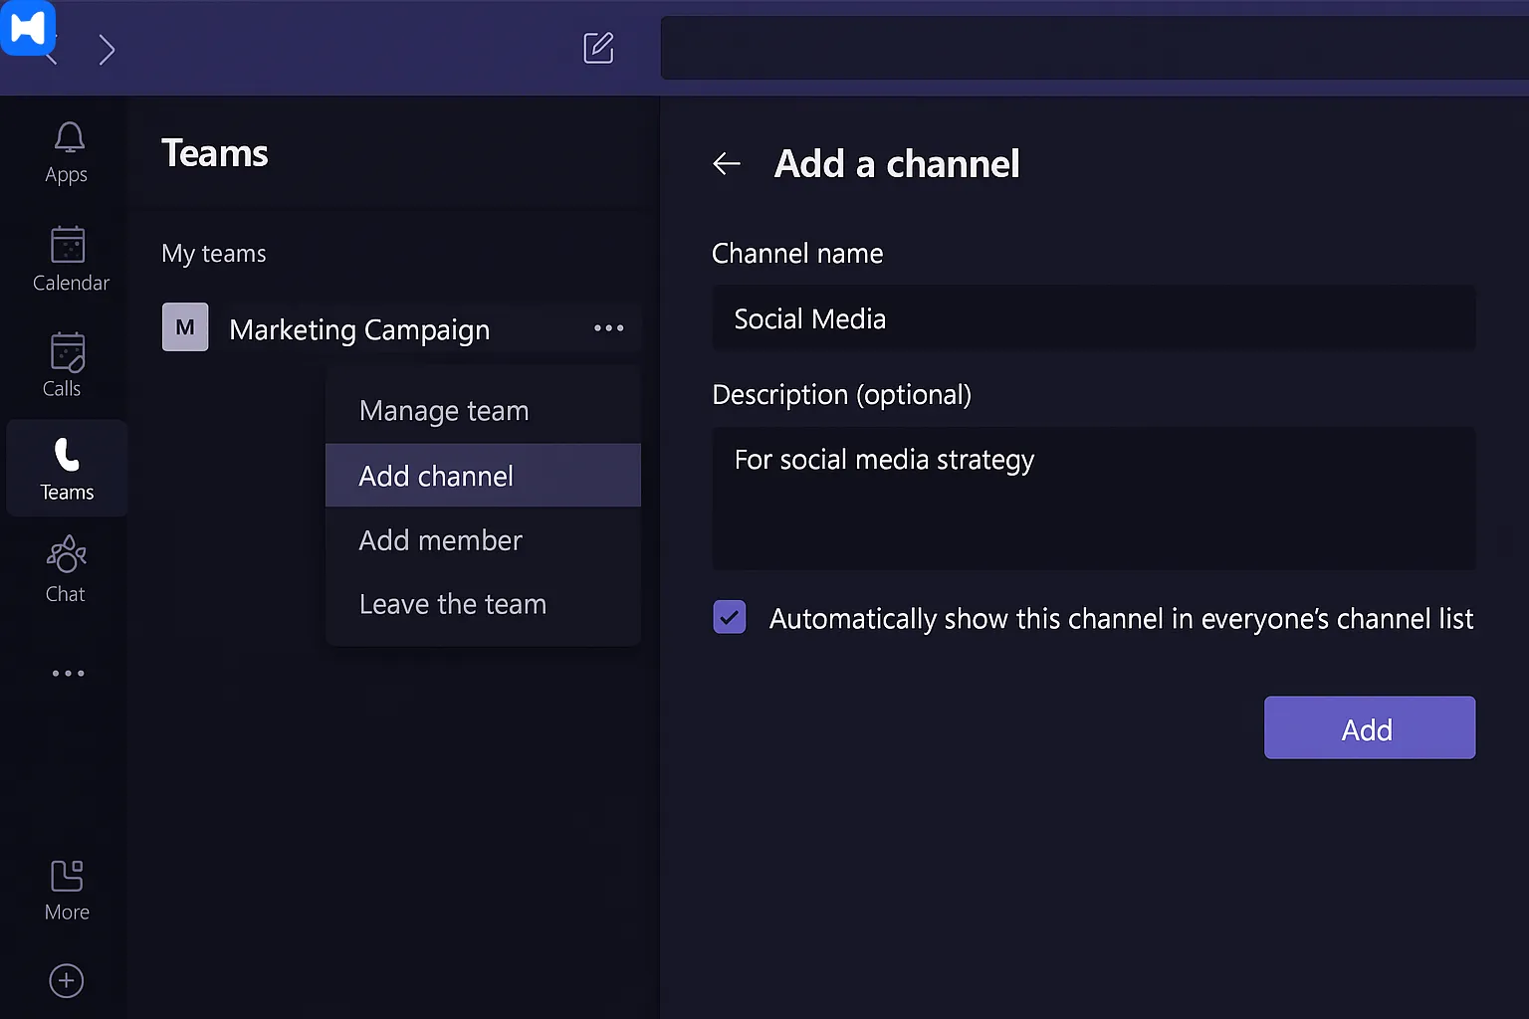1529x1019 pixels.
Task: Click the Add button
Action: tap(1370, 728)
